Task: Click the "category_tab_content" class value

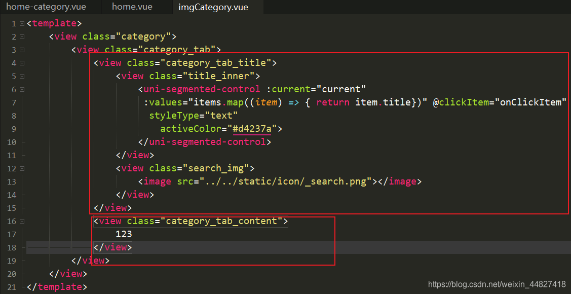Action: (221, 221)
